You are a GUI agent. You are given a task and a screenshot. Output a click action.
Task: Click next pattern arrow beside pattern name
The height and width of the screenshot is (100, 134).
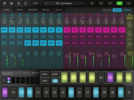[x=83, y=3]
